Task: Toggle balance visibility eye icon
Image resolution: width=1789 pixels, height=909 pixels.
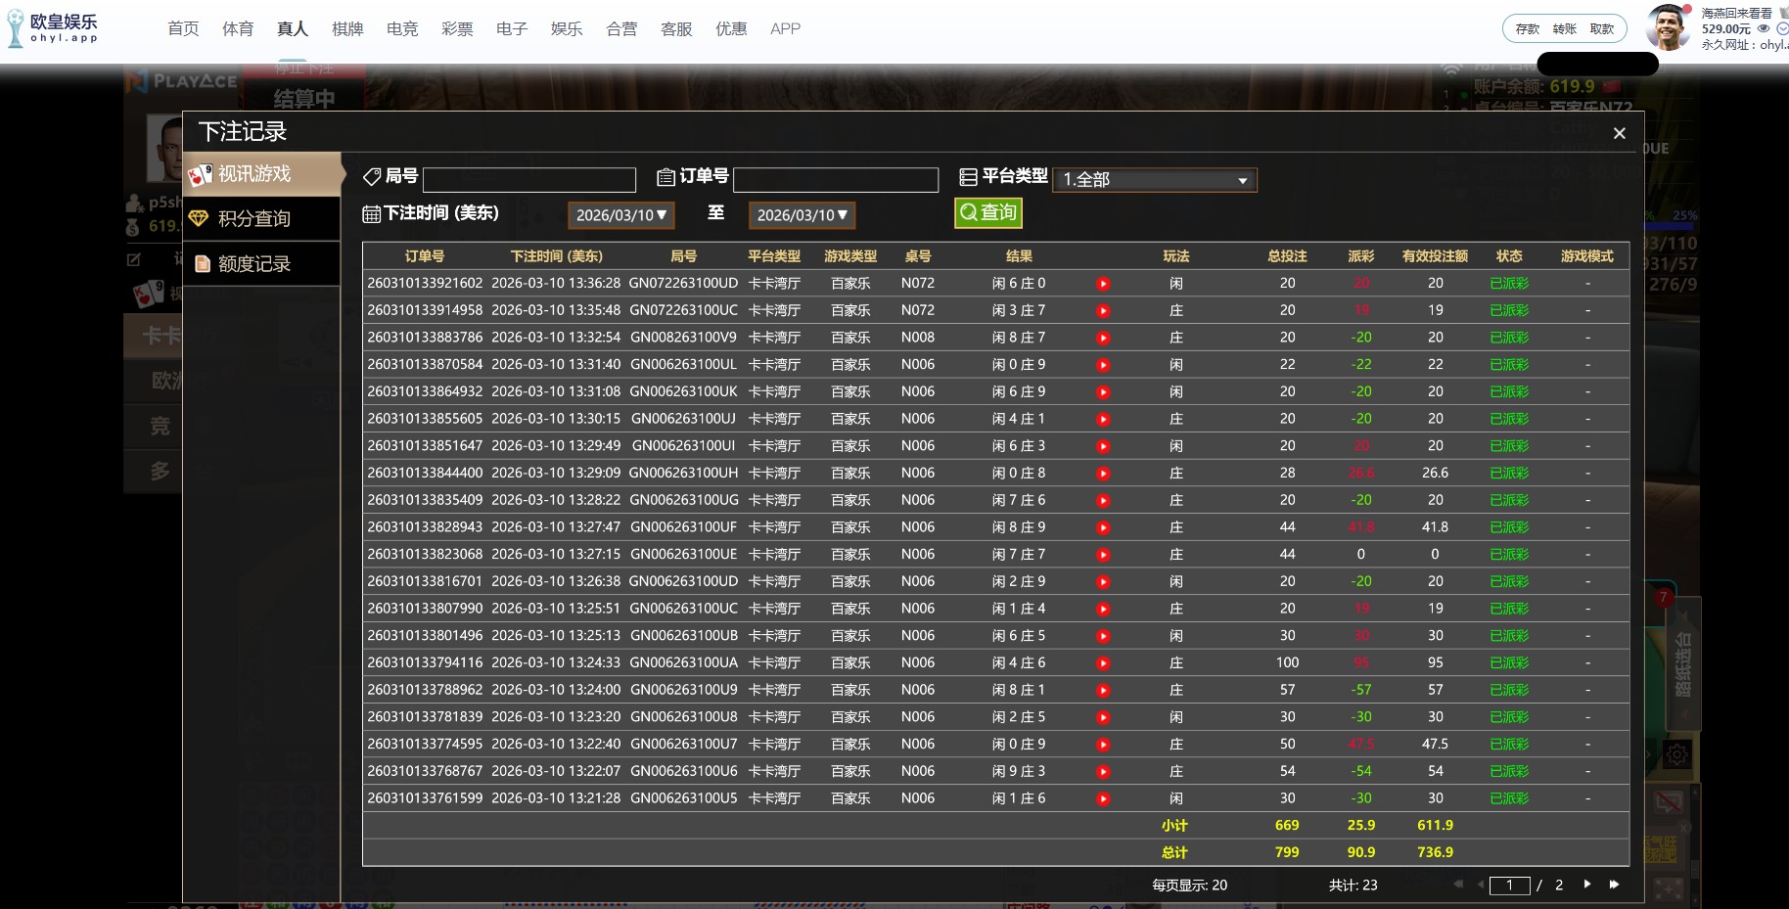Action: pos(1764,29)
